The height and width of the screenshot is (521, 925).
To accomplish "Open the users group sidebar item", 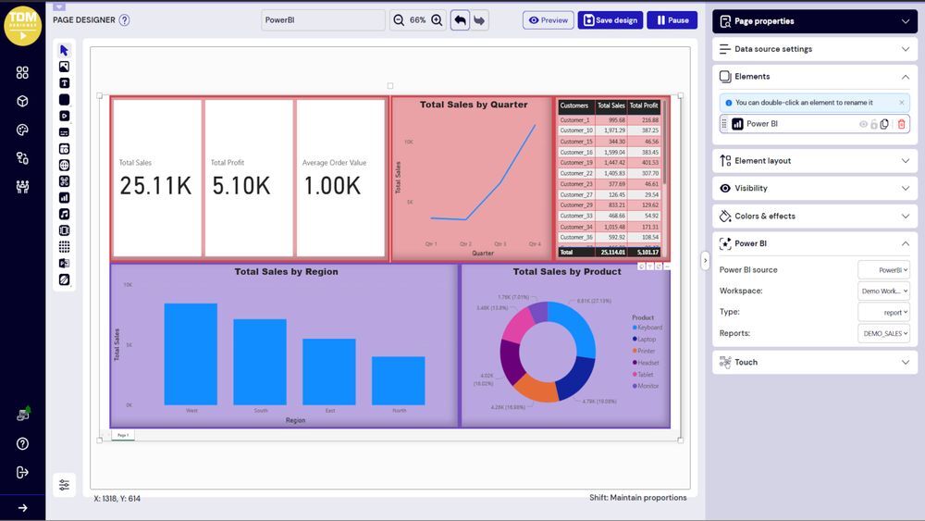I will pyautogui.click(x=22, y=187).
